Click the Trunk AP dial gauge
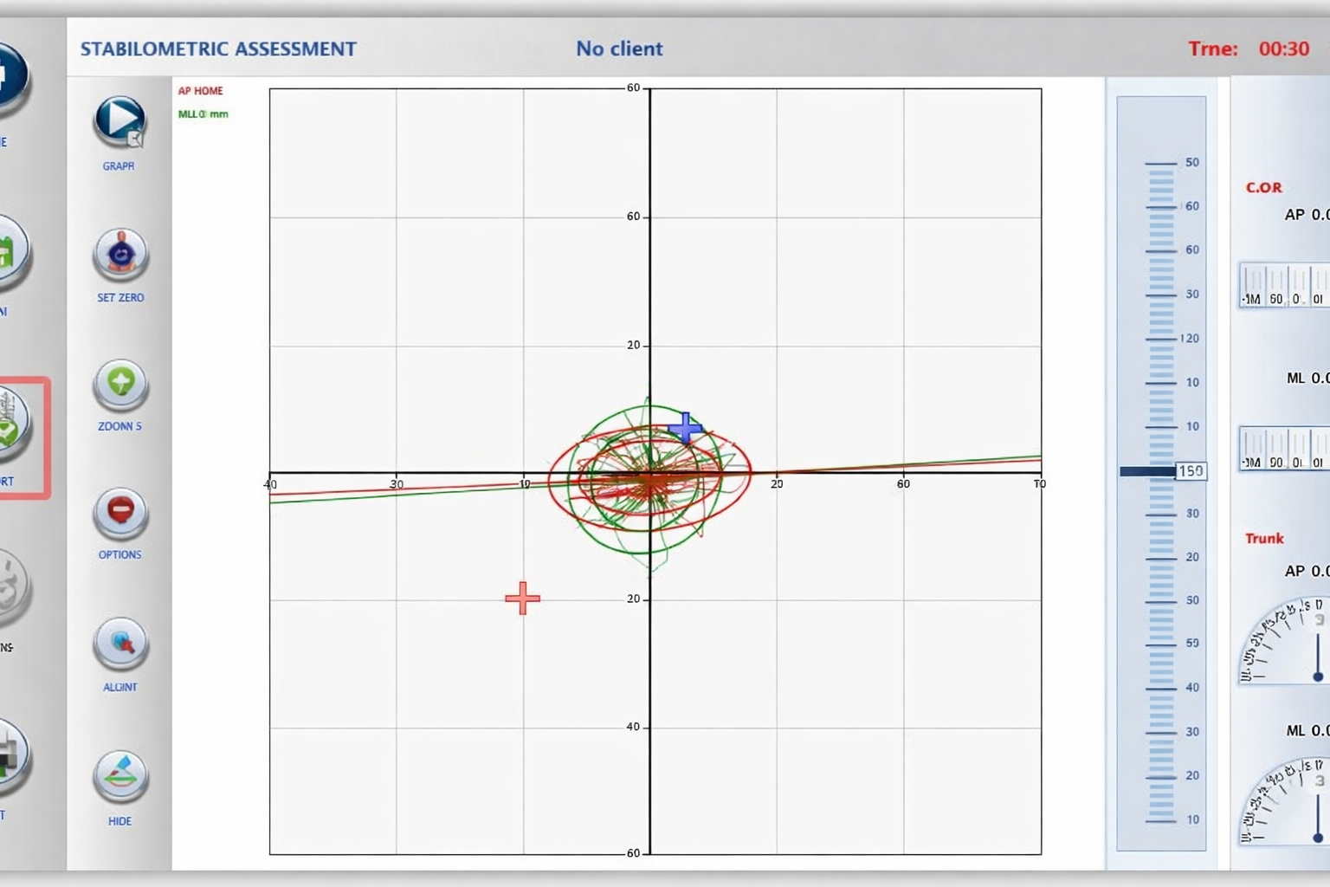 [1284, 641]
